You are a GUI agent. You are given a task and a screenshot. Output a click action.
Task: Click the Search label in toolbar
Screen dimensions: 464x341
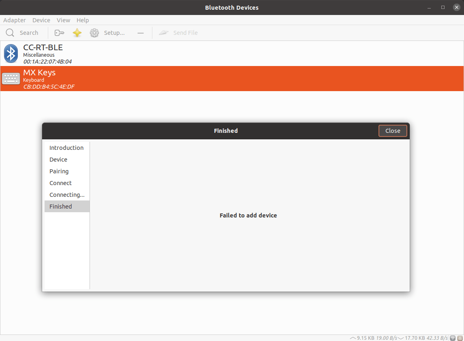29,33
